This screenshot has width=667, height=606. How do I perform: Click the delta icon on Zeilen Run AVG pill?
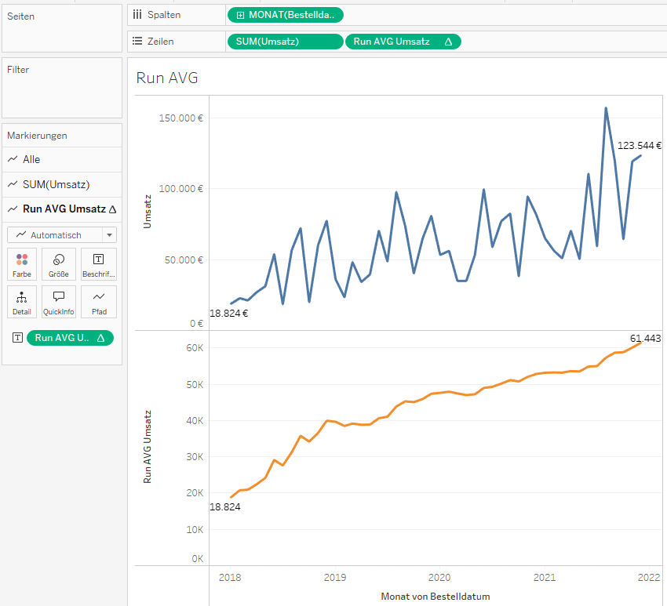pos(448,42)
